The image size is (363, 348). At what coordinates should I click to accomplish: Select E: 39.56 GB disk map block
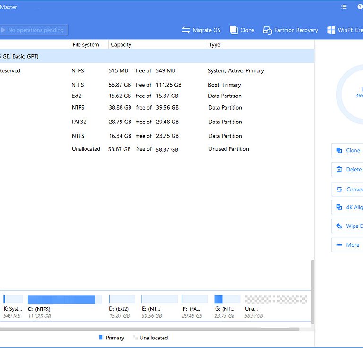click(159, 306)
